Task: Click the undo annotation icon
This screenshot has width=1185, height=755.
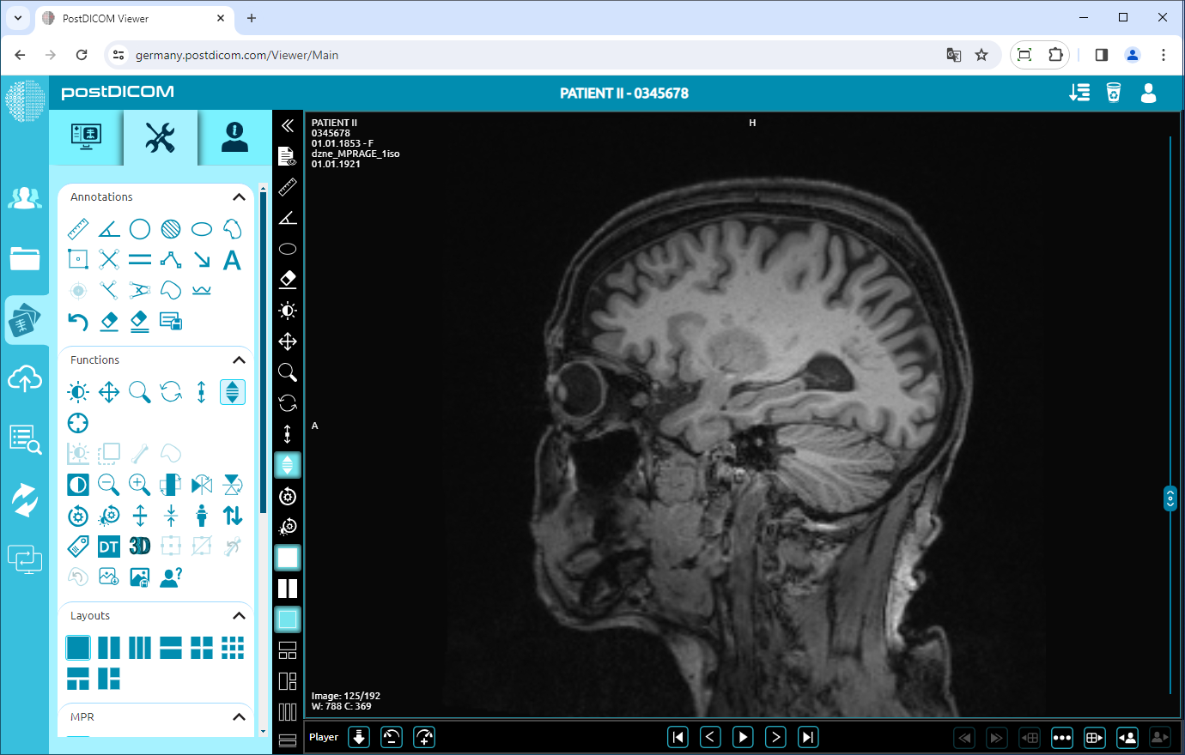Action: coord(78,321)
